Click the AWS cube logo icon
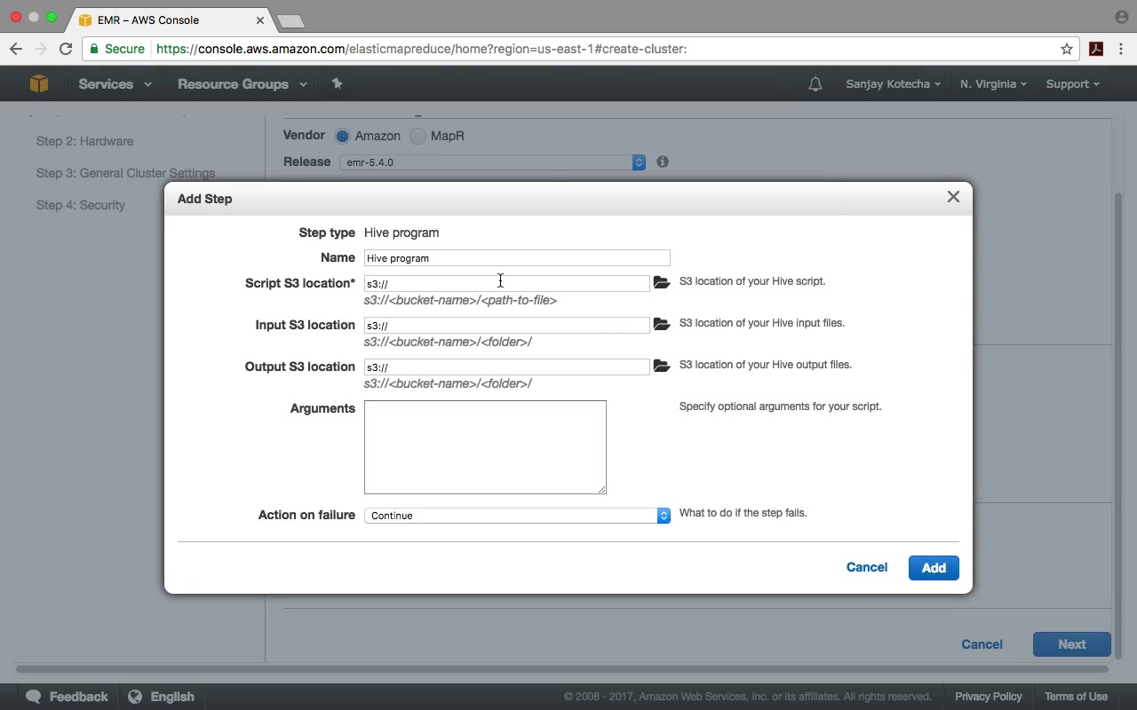Viewport: 1137px width, 710px height. click(38, 83)
